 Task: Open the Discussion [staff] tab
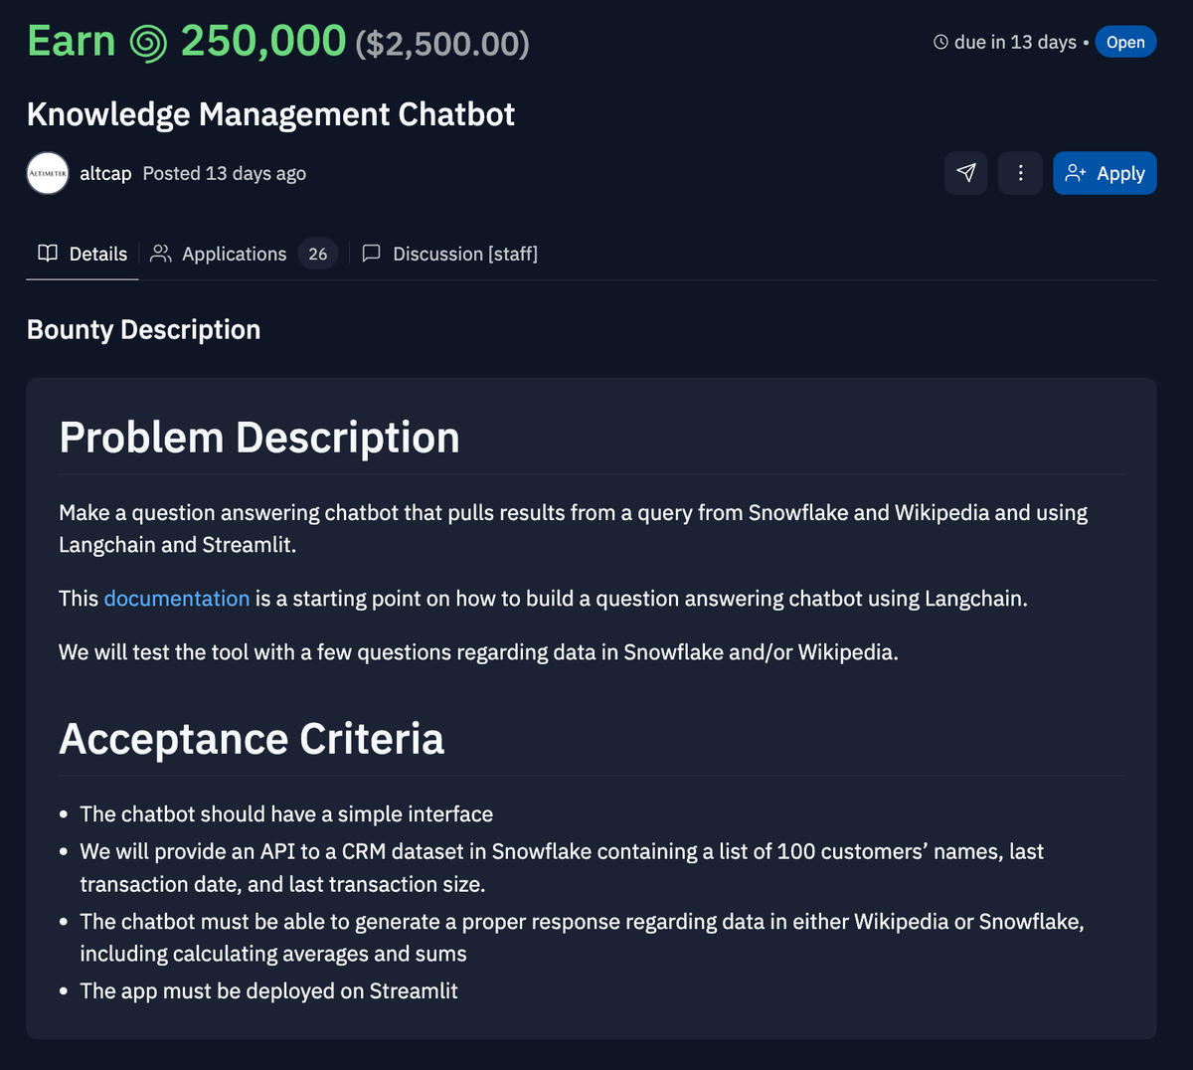464,254
